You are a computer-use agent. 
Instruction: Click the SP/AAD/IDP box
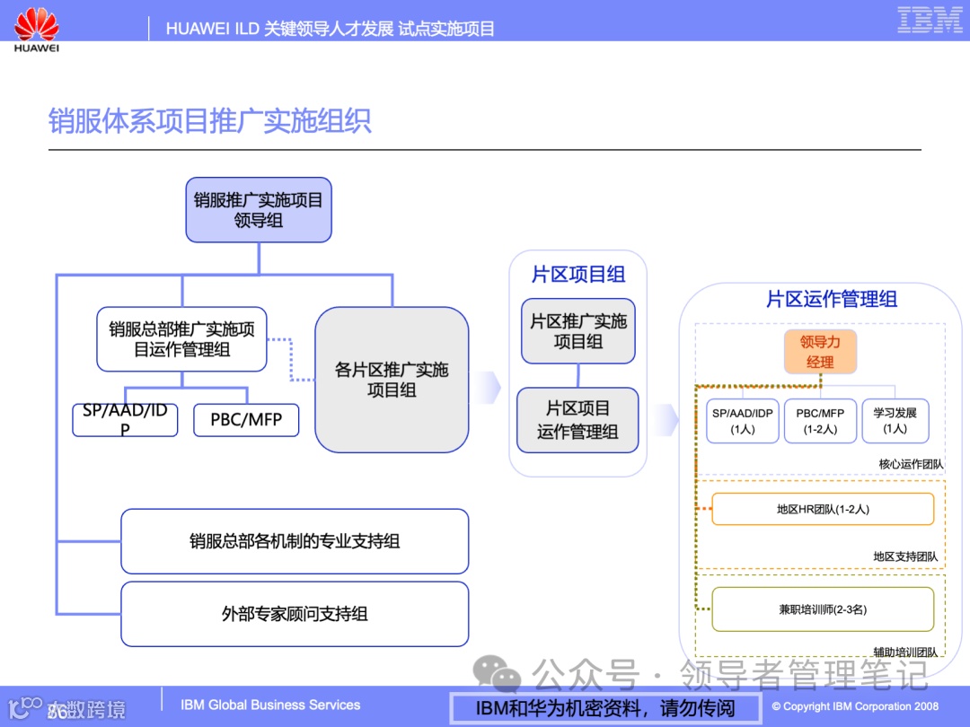(125, 420)
